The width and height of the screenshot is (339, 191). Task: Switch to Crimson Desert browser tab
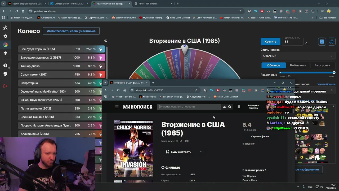click(x=69, y=4)
